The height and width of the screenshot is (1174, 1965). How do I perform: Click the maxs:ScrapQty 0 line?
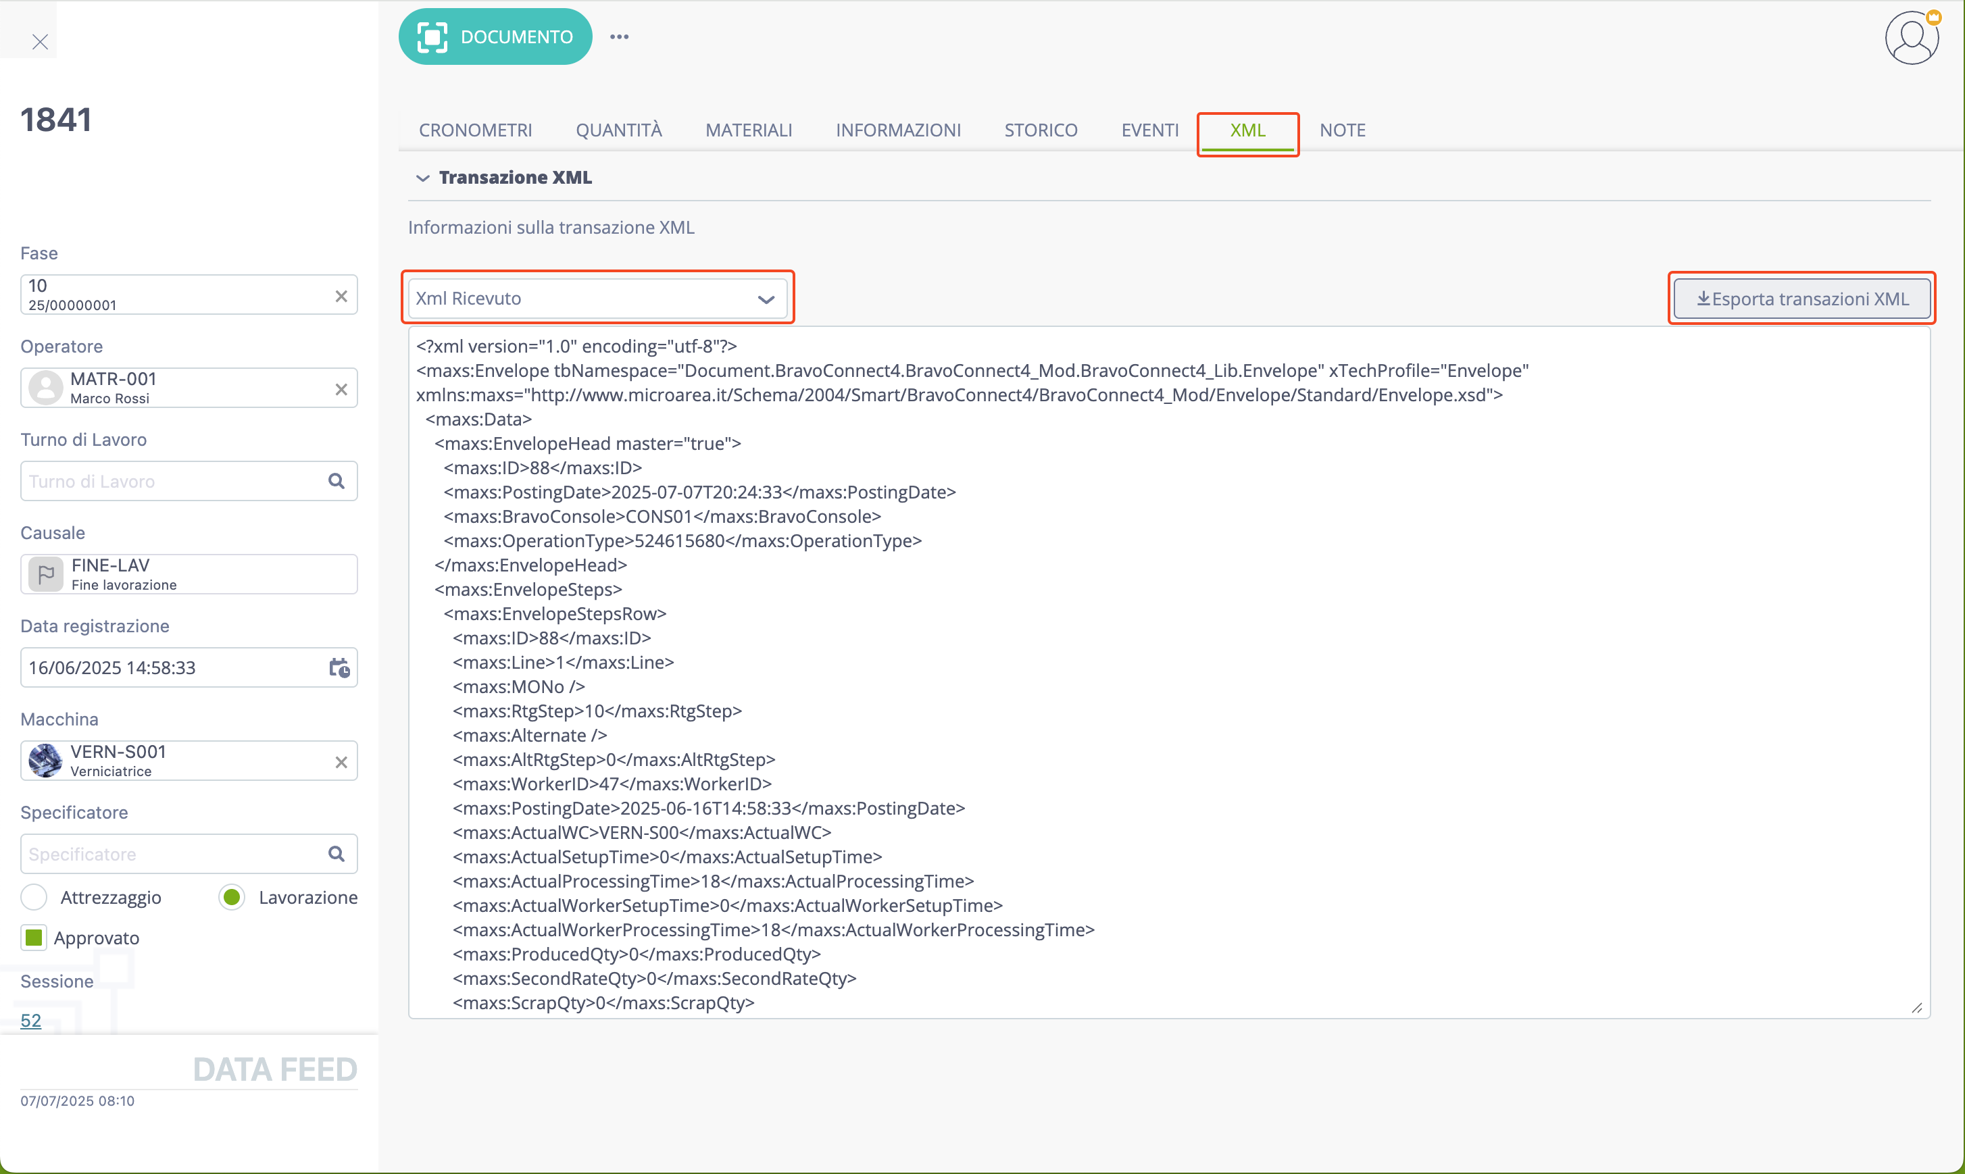604,1003
